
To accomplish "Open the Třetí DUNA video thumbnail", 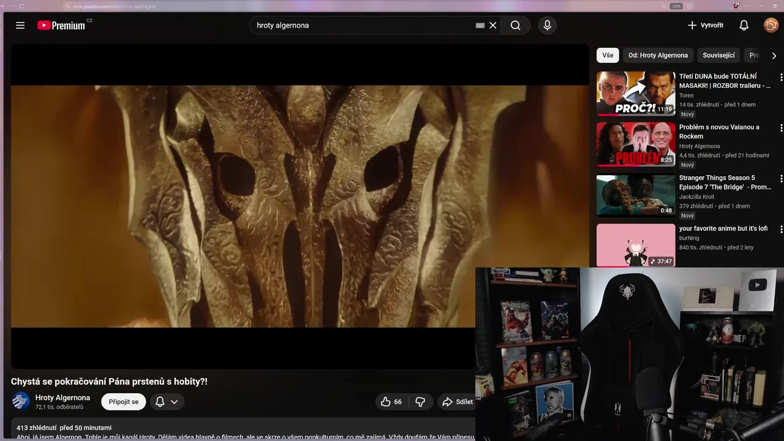I will [x=636, y=94].
